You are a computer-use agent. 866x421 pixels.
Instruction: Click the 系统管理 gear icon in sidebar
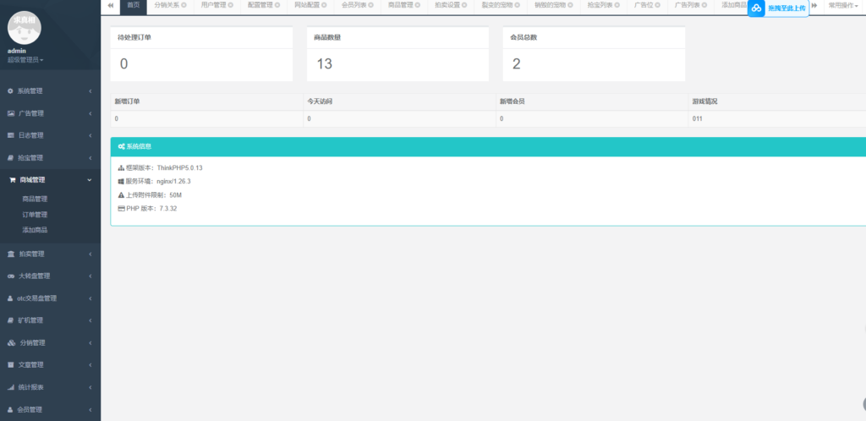[x=11, y=90]
